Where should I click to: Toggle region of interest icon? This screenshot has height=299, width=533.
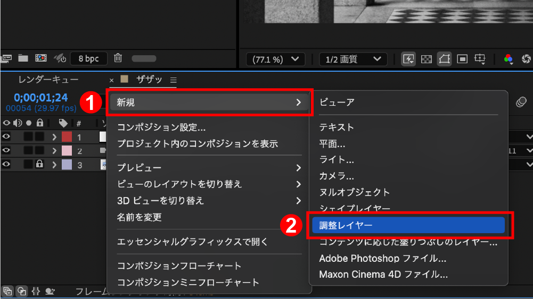point(462,59)
